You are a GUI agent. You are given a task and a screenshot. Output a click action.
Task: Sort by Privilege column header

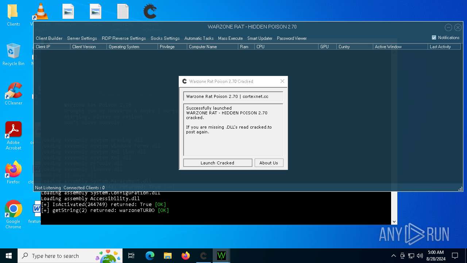[173, 47]
